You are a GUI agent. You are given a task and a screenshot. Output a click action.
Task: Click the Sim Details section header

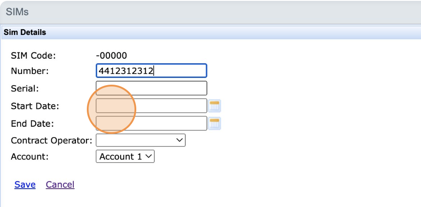(x=25, y=33)
